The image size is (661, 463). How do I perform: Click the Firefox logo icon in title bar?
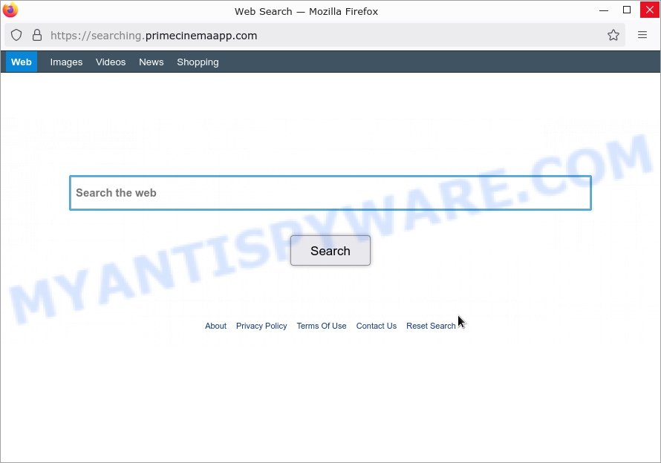tap(10, 10)
